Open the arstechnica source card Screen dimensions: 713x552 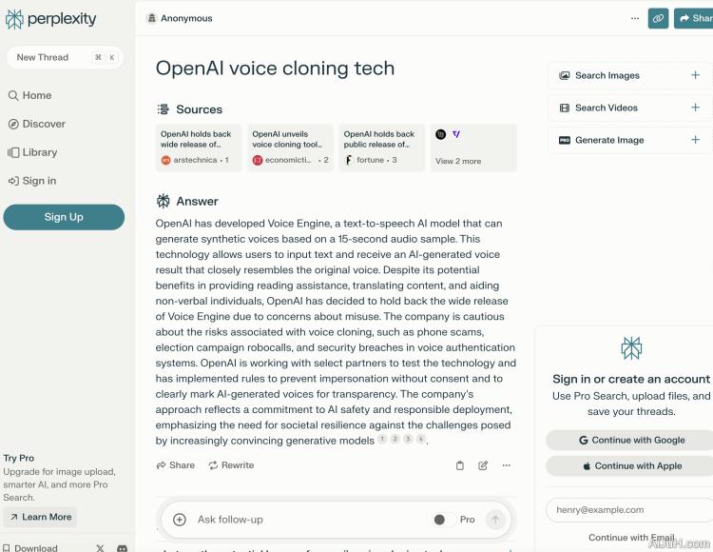point(199,148)
